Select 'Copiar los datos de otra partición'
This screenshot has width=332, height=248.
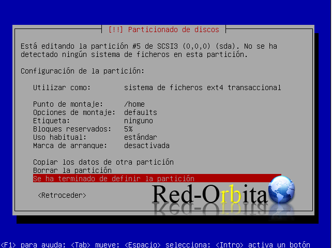(x=103, y=162)
